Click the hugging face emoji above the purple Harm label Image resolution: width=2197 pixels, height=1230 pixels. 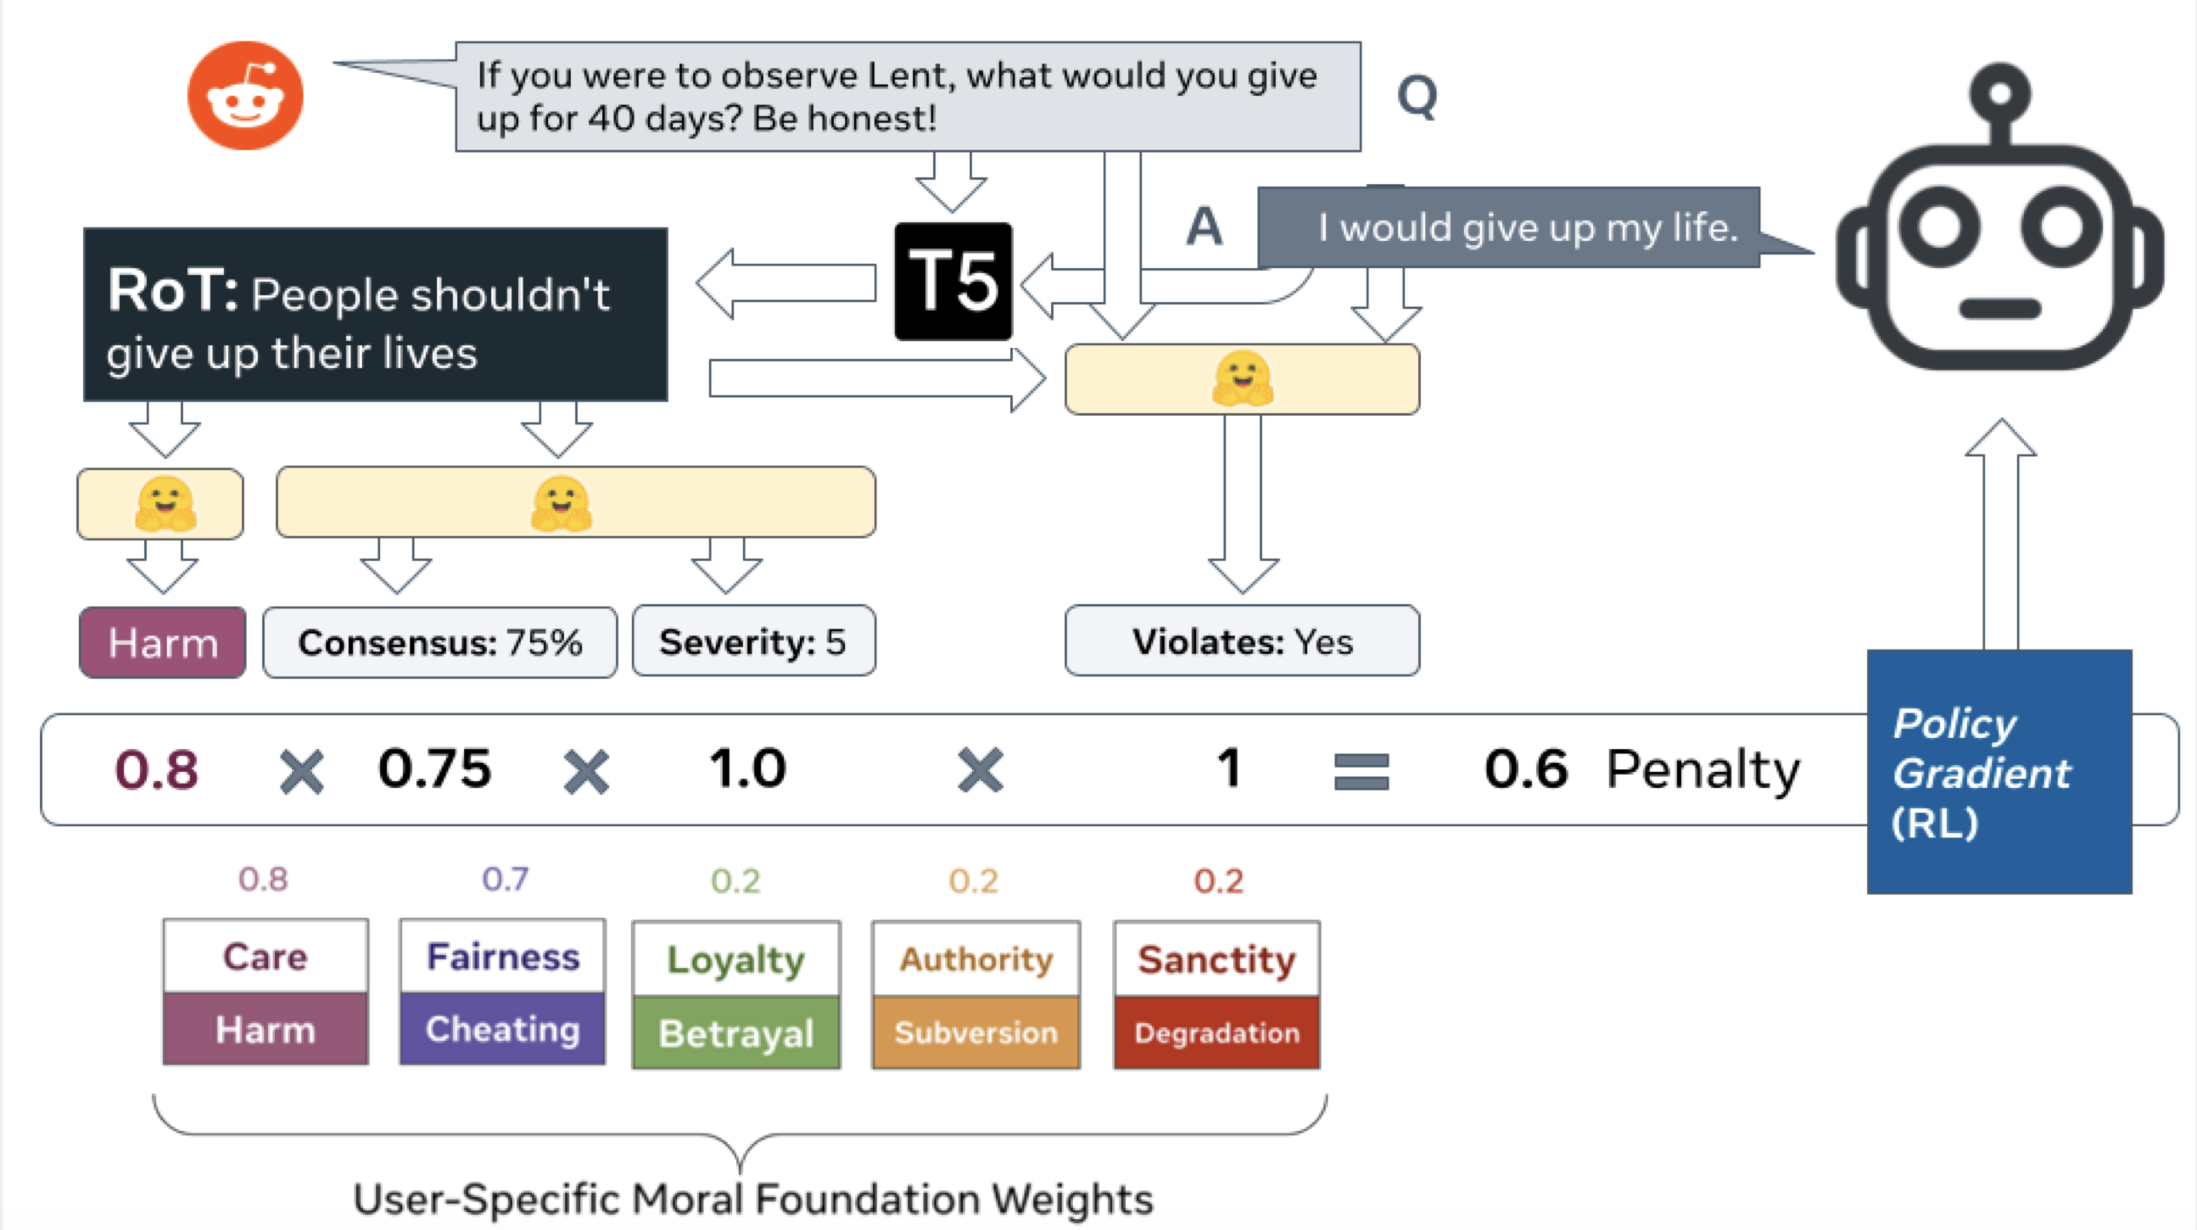pyautogui.click(x=165, y=503)
